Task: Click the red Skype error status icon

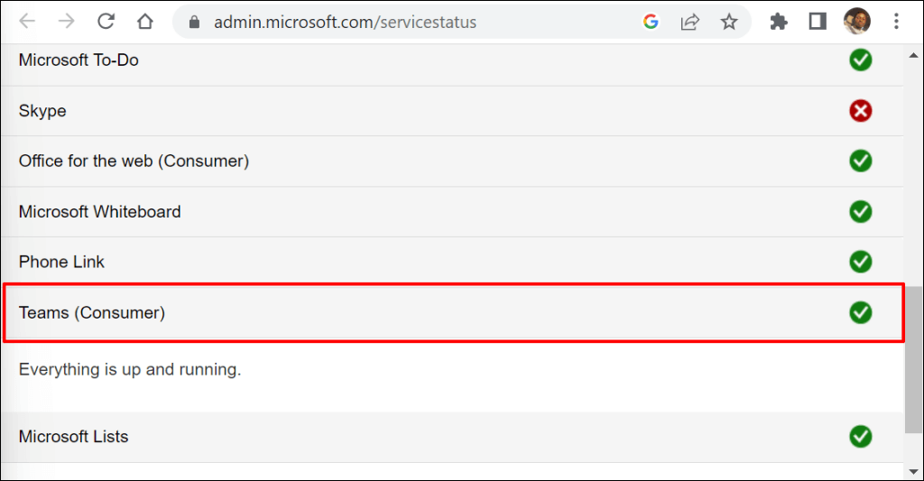Action: 860,111
